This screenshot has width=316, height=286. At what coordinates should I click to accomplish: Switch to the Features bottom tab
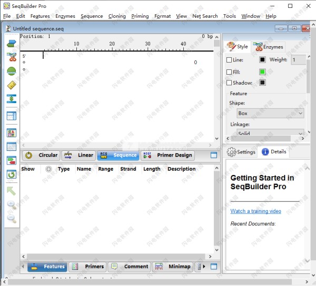tap(47, 267)
